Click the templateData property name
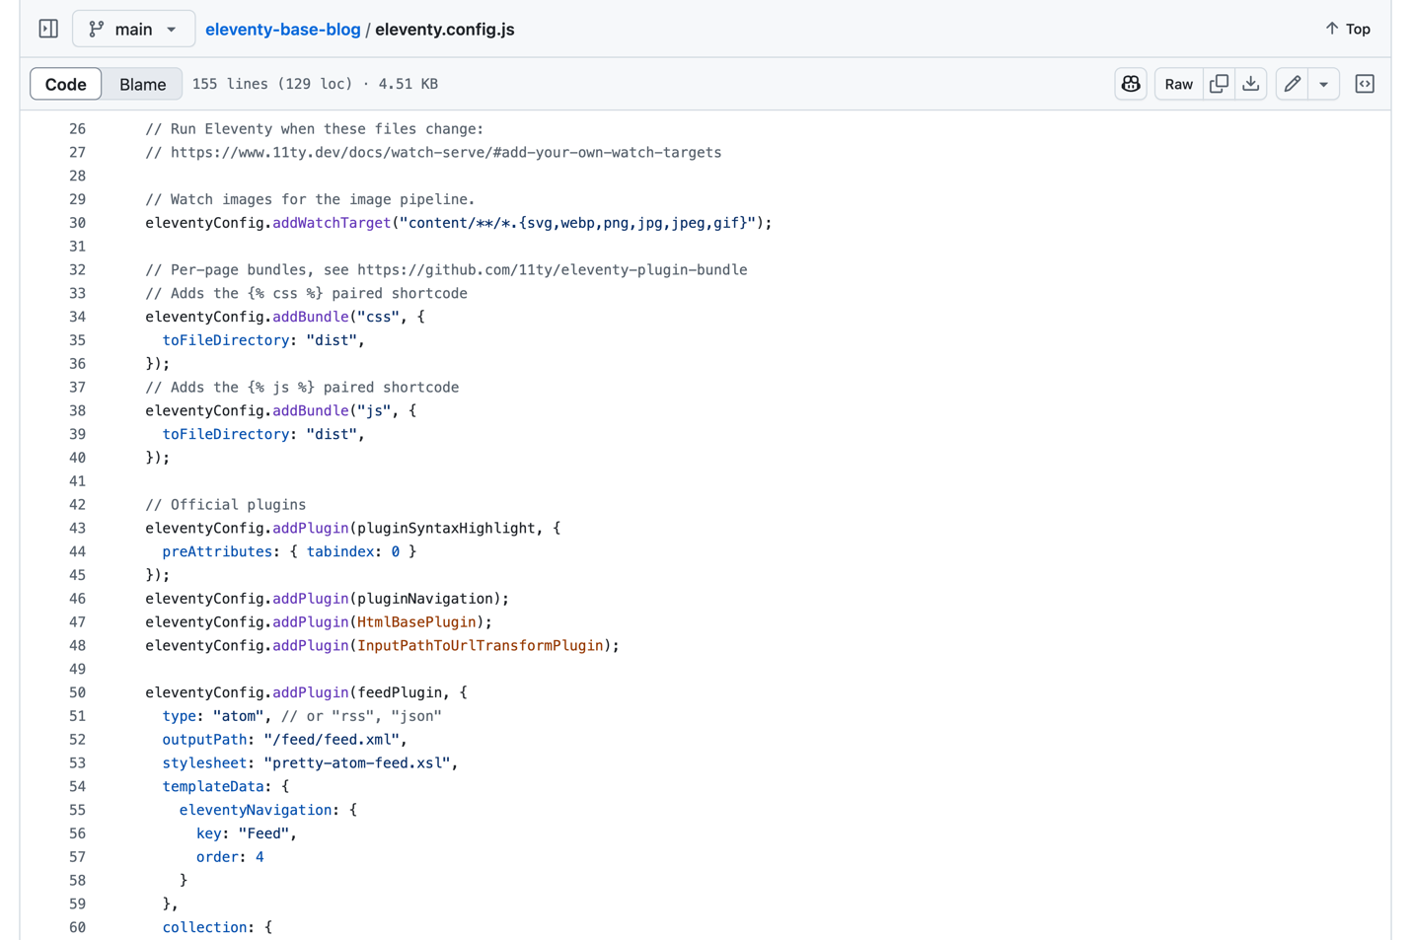Image resolution: width=1411 pixels, height=940 pixels. [213, 787]
